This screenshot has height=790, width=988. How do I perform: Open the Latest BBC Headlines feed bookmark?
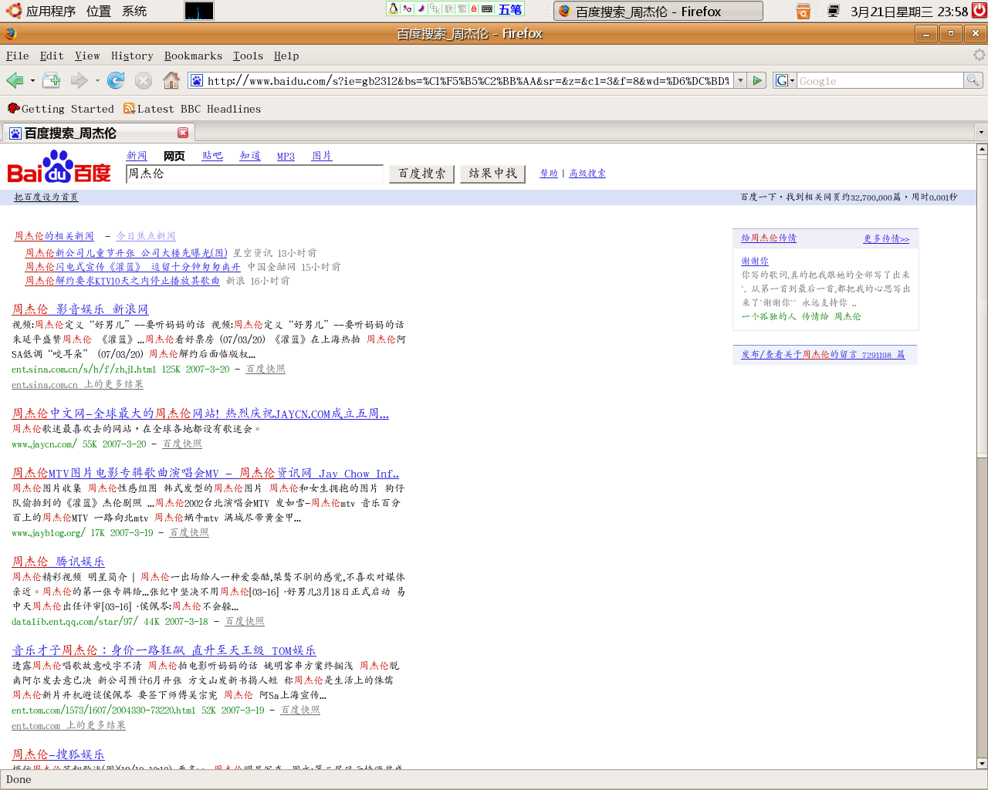(192, 109)
